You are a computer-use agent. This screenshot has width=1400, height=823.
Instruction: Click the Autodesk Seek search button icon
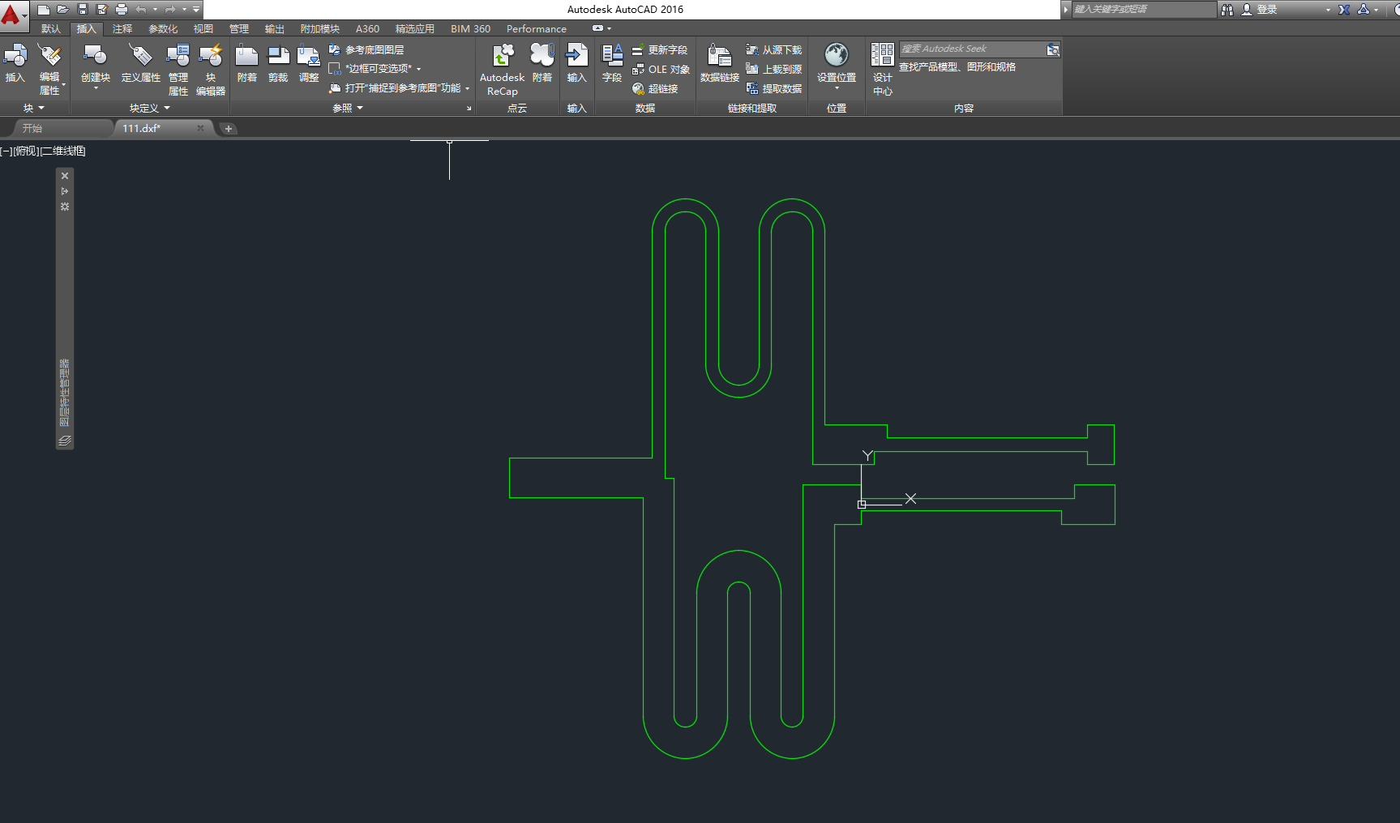tap(1053, 49)
